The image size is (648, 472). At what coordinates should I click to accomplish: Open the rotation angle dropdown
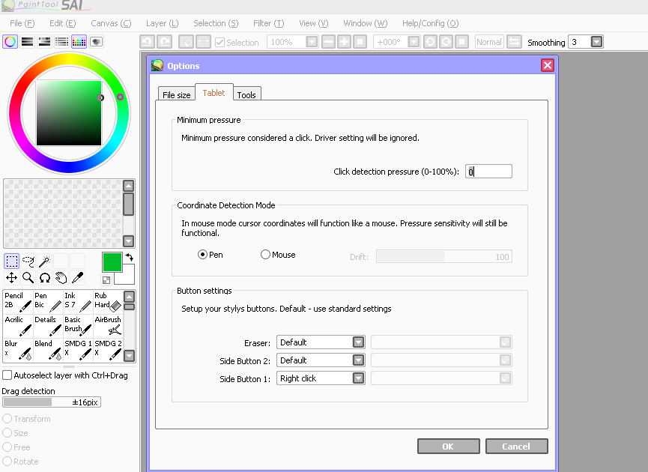click(x=414, y=42)
